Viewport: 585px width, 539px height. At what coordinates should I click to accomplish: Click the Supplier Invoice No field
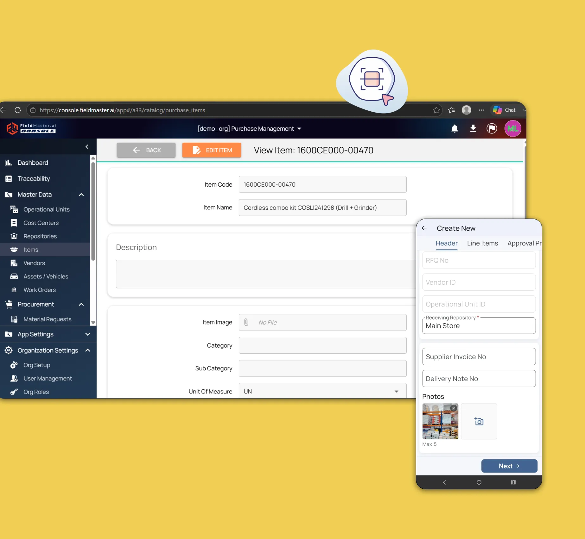click(479, 357)
